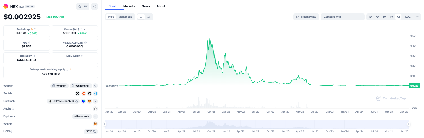Click info icon next to Vol/Mkt Cap (24h)
Viewport: 424px width, 138px height.
point(85,43)
